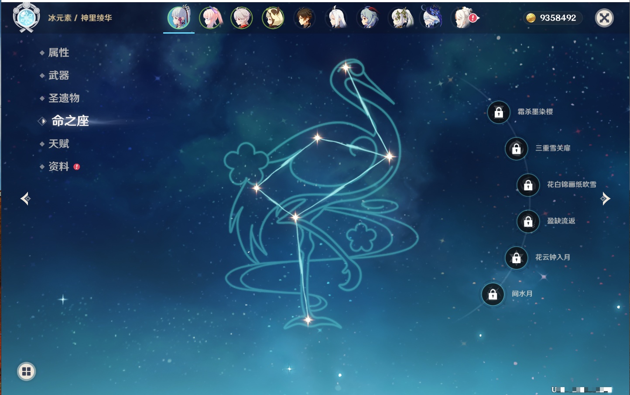The image size is (630, 395).
Task: Select the Kazuha avatar with the red scarf
Action: (242, 18)
